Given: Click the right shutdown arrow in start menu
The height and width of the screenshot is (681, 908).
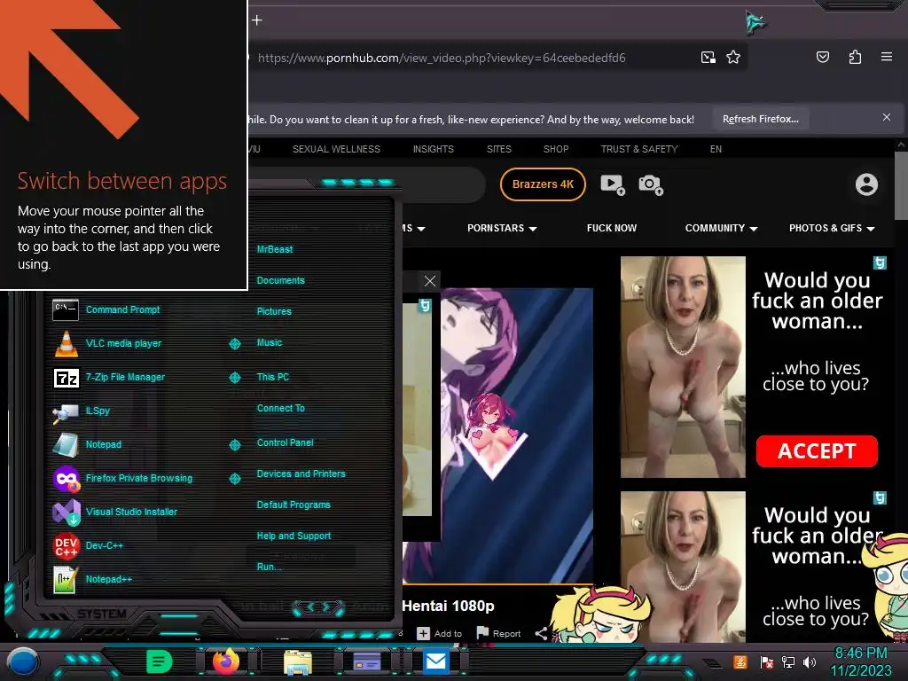Looking at the screenshot, I should point(326,607).
